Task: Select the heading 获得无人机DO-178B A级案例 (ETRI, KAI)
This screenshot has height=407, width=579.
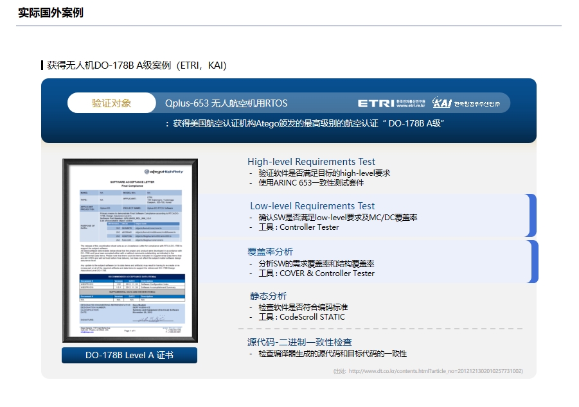Action: [137, 65]
